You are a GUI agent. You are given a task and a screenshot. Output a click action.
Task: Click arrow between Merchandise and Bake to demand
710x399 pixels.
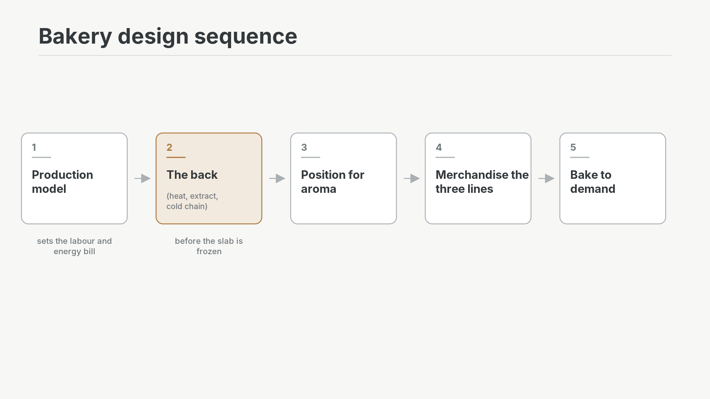[547, 178]
